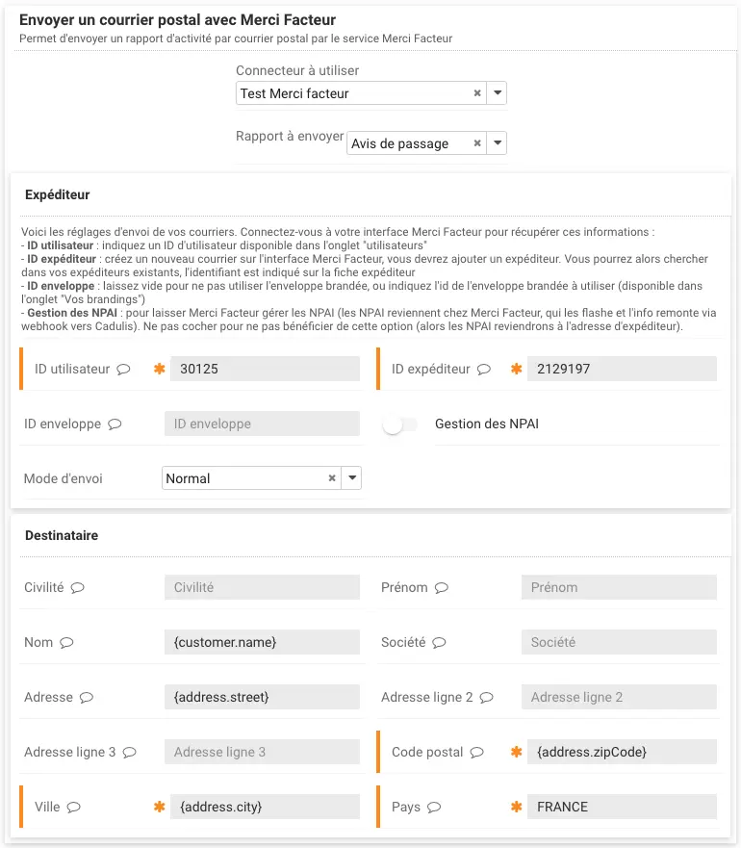The height and width of the screenshot is (848, 741).
Task: Open the Mode d'envoi dropdown list
Action: (x=350, y=477)
